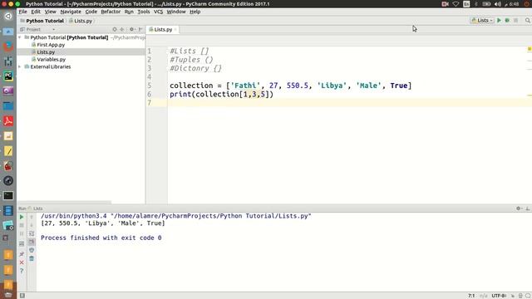Open Terminal from Ubuntu launcher
The width and height of the screenshot is (532, 299).
(8, 196)
